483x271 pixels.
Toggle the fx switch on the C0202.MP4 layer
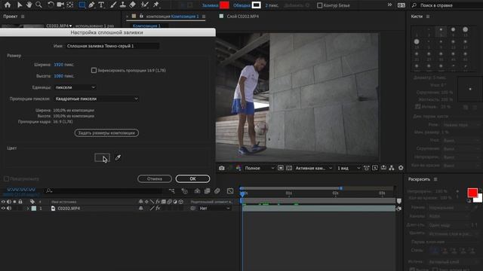tap(158, 209)
